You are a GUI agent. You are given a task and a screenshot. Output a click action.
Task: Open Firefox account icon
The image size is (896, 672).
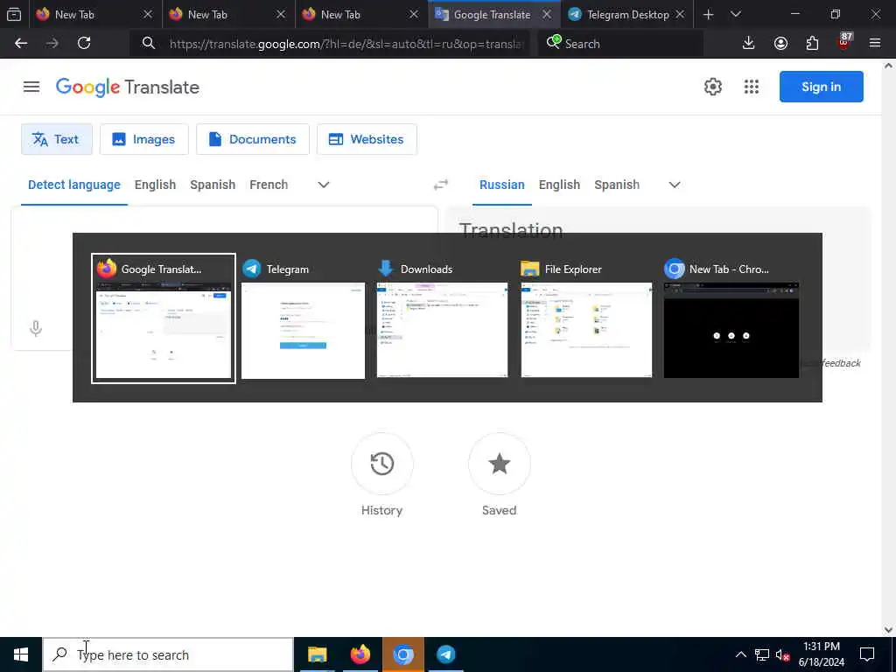click(x=780, y=43)
